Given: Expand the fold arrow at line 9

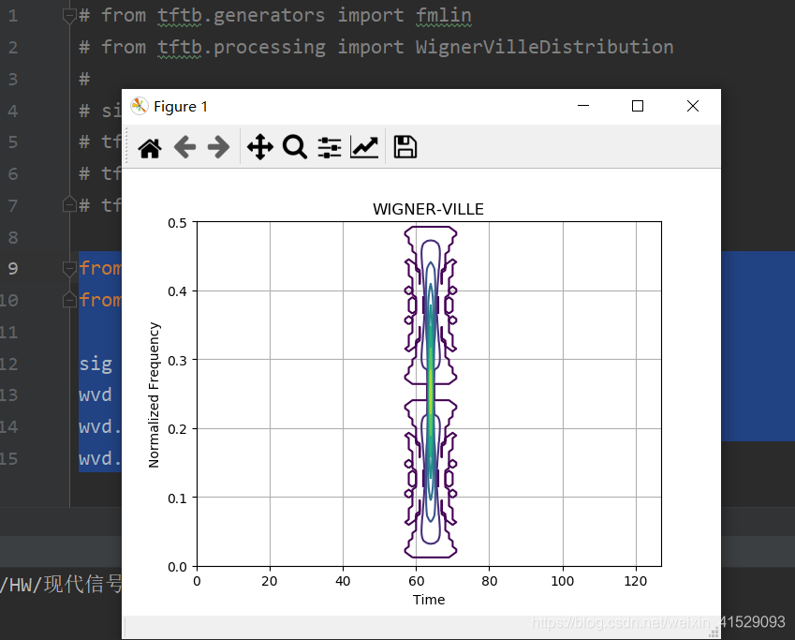Looking at the screenshot, I should click(68, 268).
